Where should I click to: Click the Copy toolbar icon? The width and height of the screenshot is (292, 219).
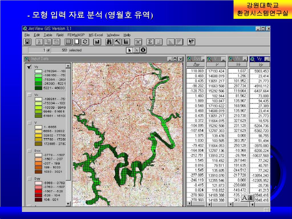(x=48, y=42)
